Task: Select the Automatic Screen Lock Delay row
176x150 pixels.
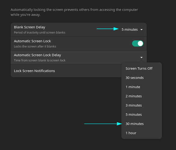Action: 79,58
